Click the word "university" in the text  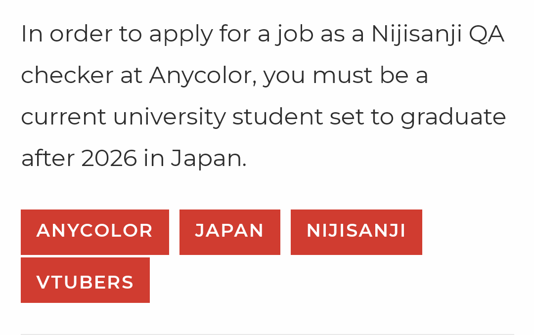coord(169,118)
